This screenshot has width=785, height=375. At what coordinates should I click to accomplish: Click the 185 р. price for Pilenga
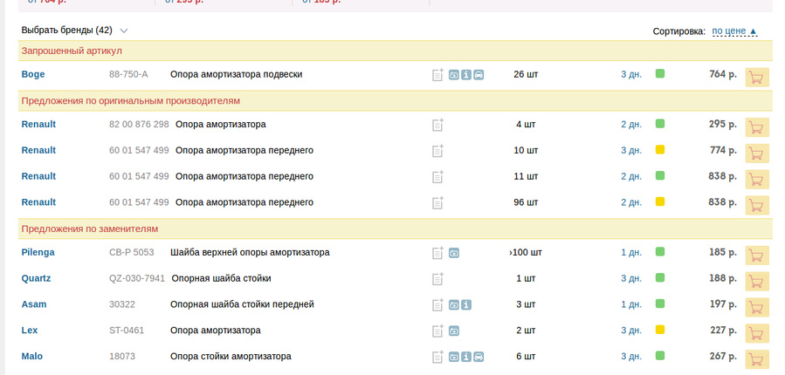[723, 253]
